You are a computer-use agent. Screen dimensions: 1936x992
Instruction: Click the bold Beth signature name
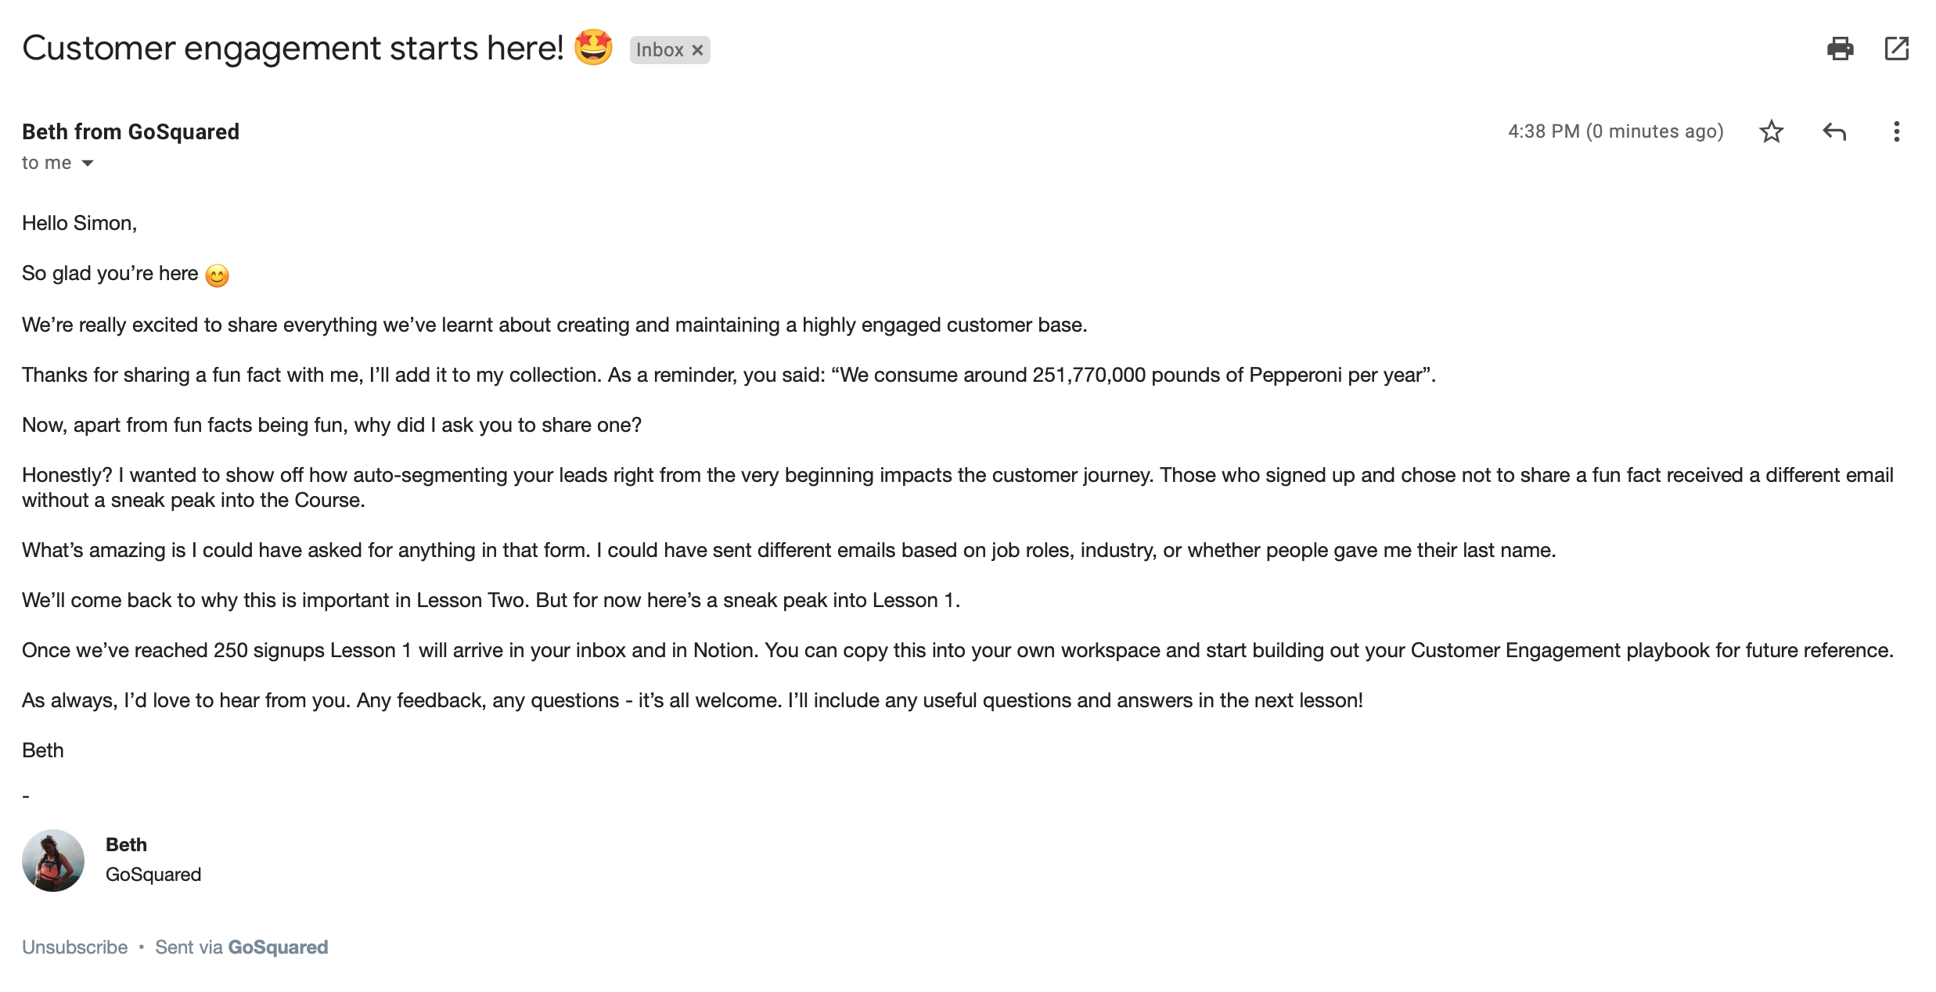[x=126, y=845]
